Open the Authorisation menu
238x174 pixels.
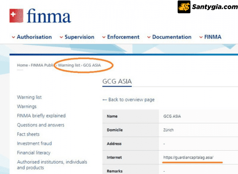[x=34, y=37]
